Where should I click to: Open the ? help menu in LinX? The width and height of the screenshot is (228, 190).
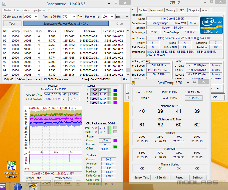pyautogui.click(x=49, y=10)
